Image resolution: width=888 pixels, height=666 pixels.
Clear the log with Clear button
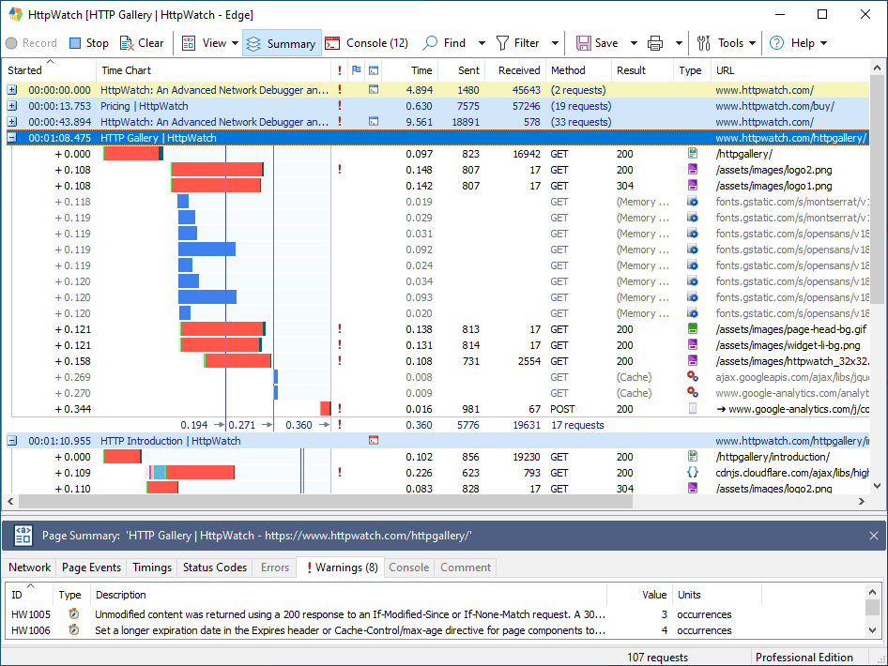[x=142, y=43]
